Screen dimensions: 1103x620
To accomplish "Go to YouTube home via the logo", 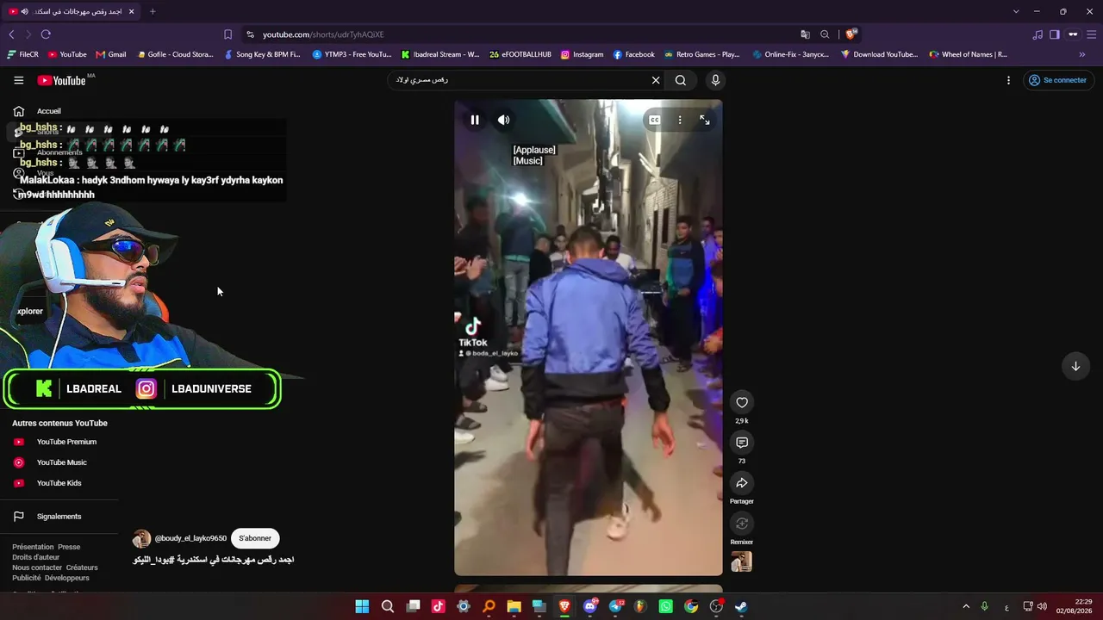I will [62, 80].
